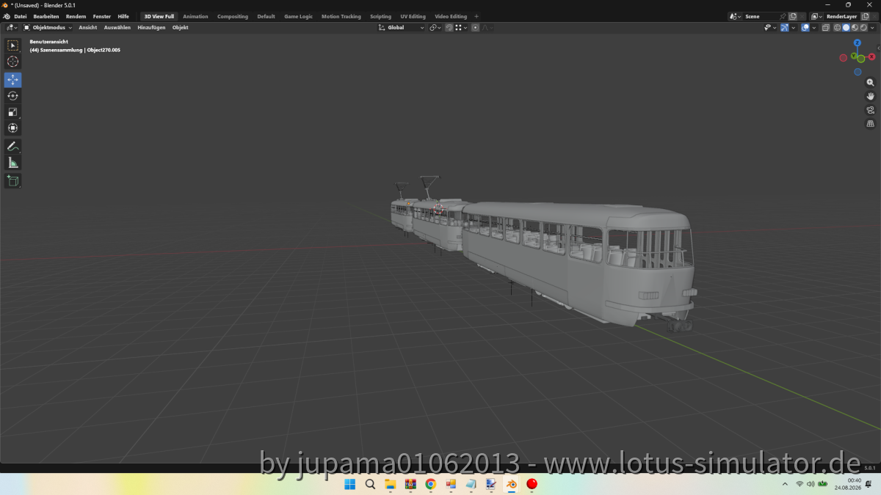Image resolution: width=881 pixels, height=495 pixels.
Task: Open the pivot point dropdown
Action: coord(435,27)
